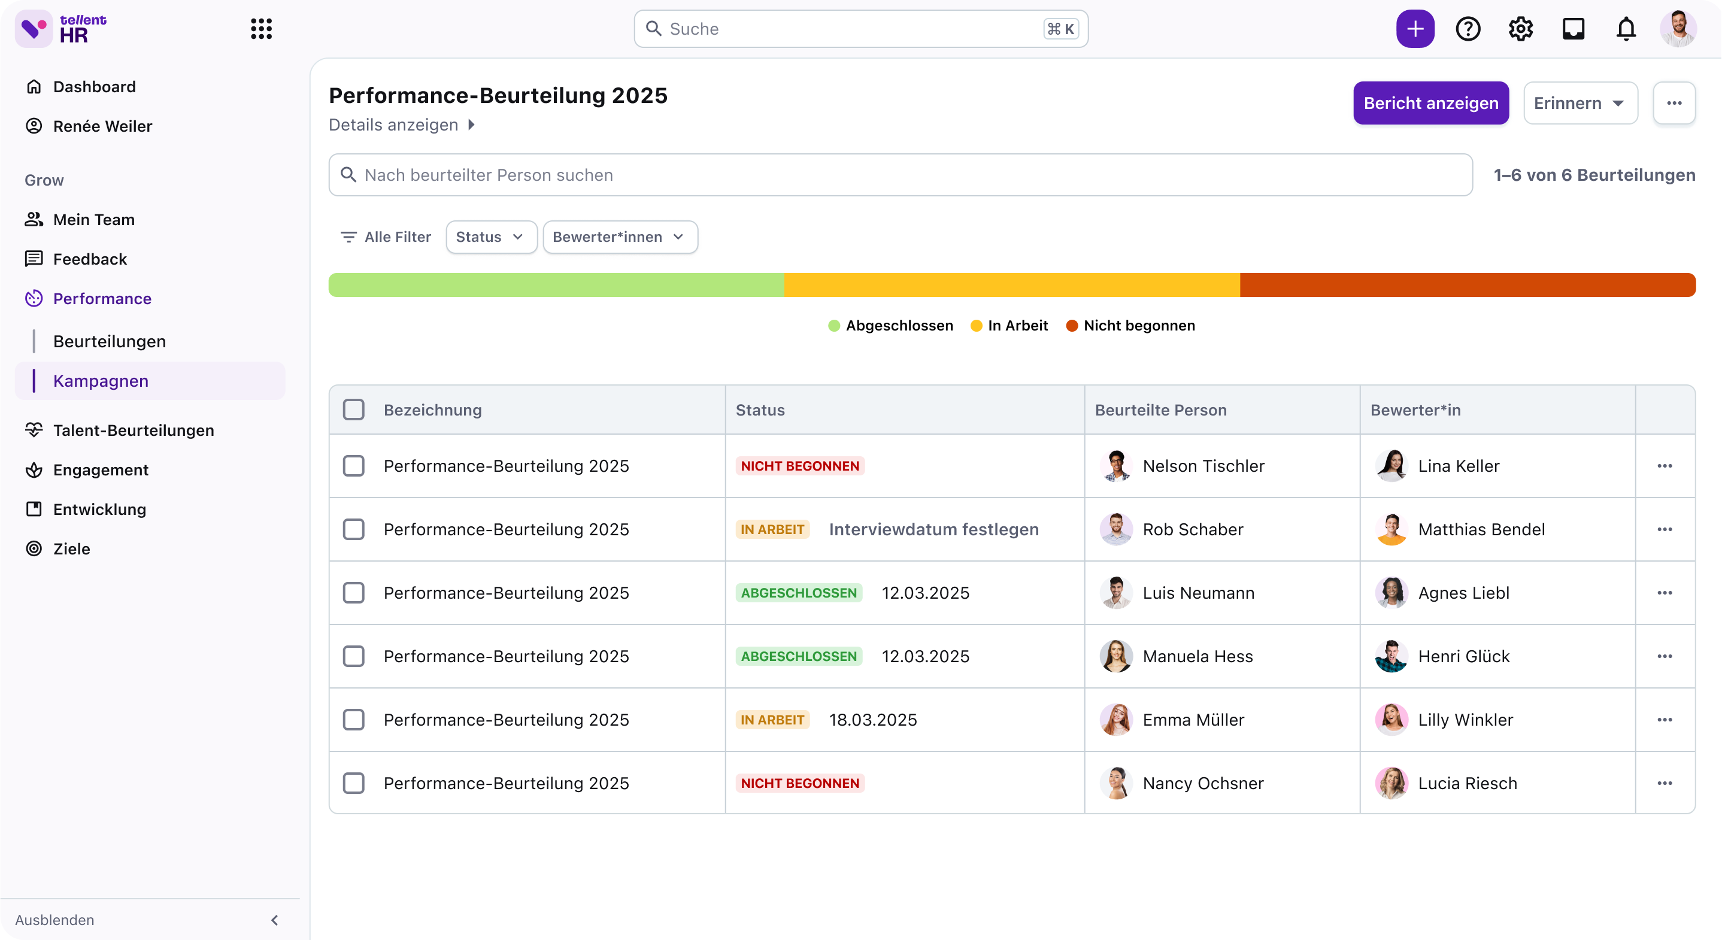Open the inbox tray icon
The width and height of the screenshot is (1725, 940).
tap(1573, 29)
